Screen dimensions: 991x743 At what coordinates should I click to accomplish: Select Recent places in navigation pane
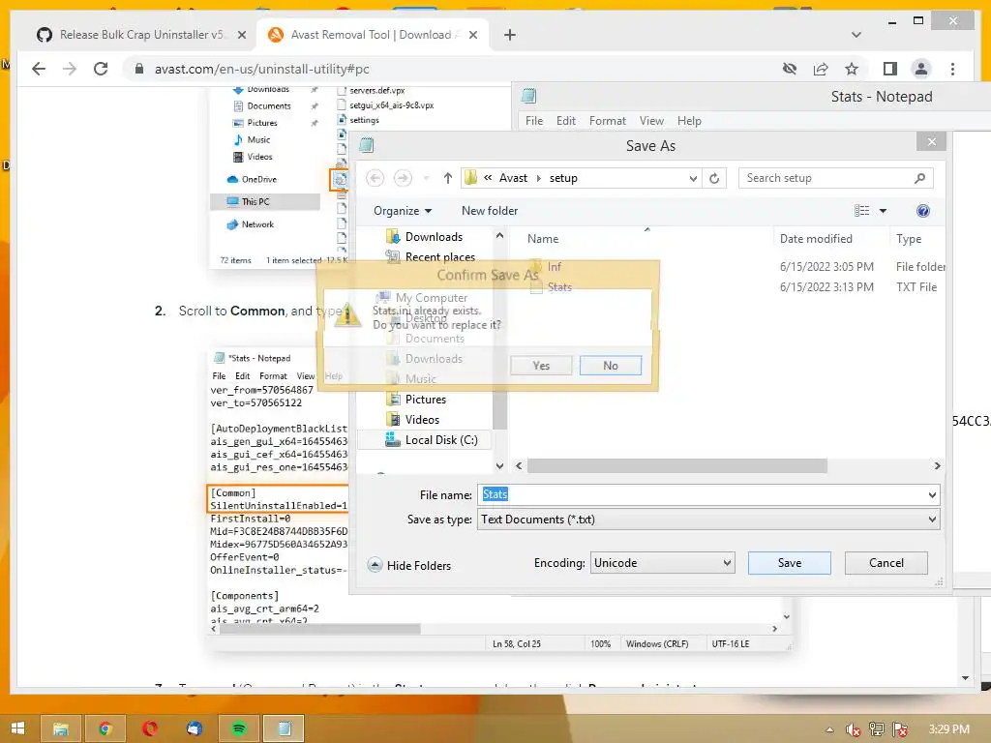pos(440,257)
